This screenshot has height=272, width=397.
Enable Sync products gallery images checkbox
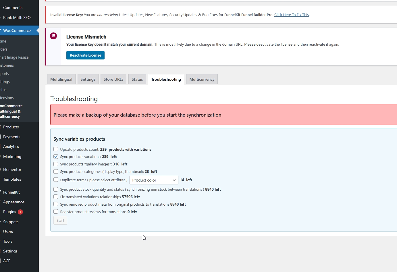56,164
